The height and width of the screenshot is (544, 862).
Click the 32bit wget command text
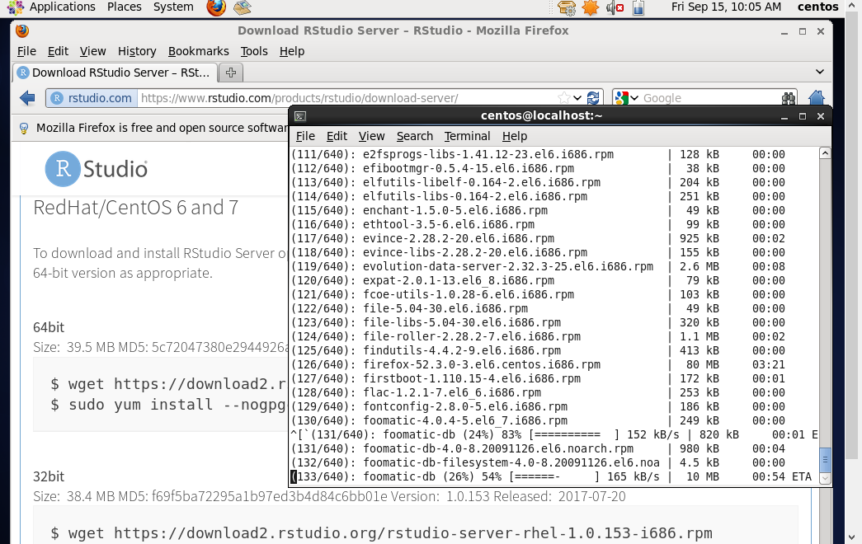tap(382, 533)
